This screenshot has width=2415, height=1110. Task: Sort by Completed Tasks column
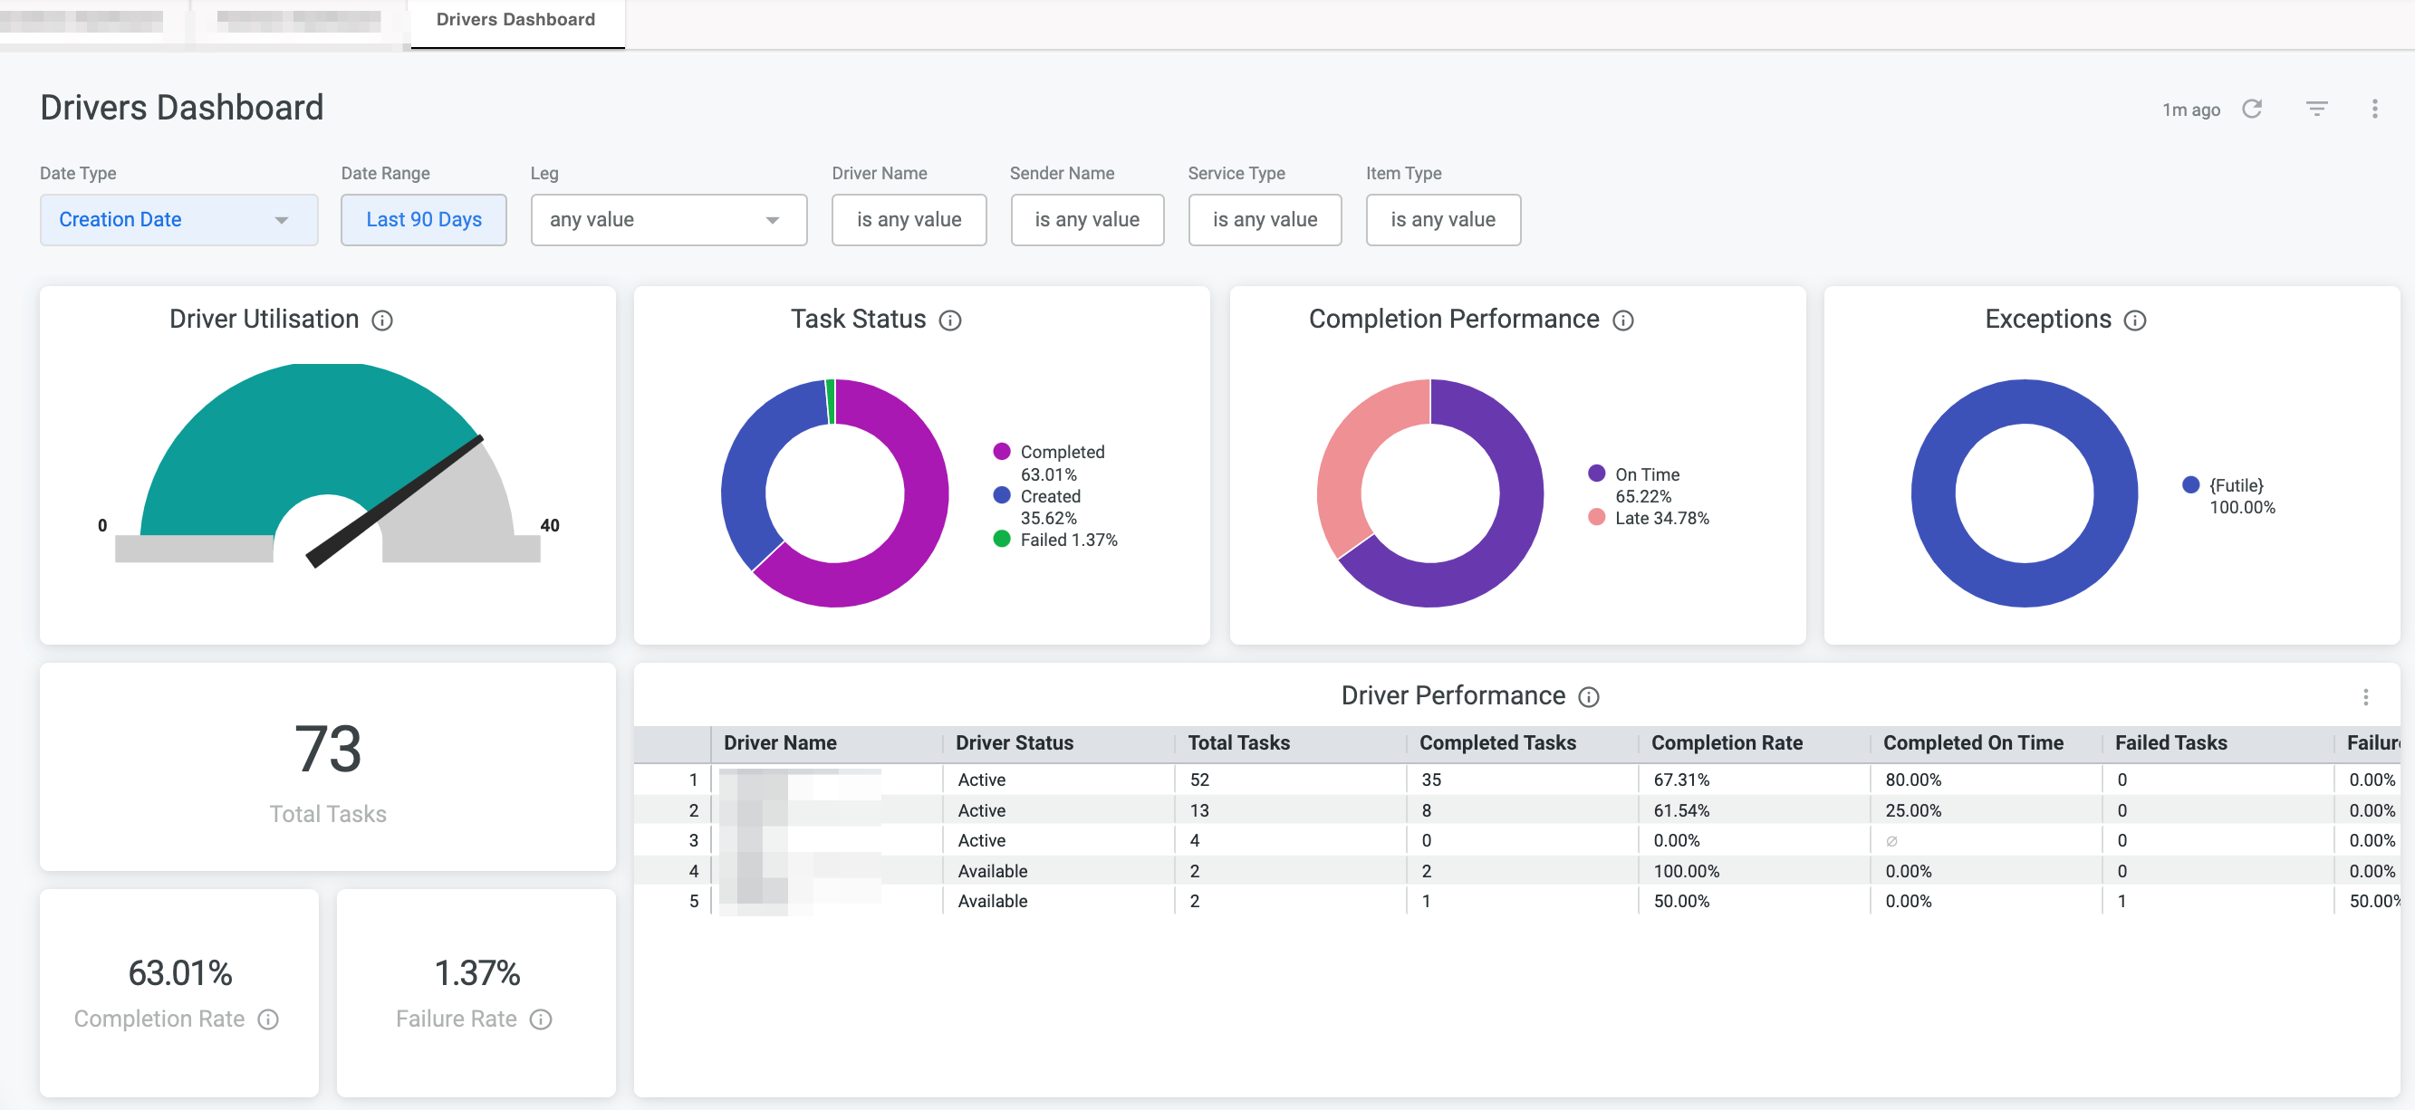point(1497,742)
